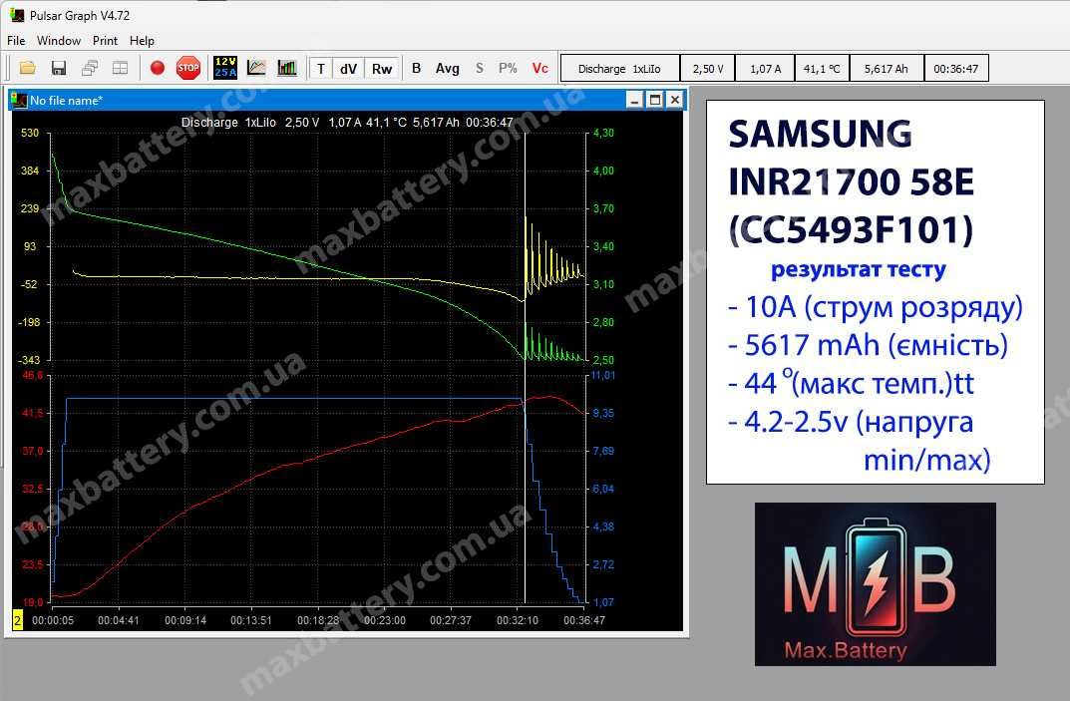The height and width of the screenshot is (701, 1070).
Task: Click the '41,1 °C' status field
Action: pos(822,68)
